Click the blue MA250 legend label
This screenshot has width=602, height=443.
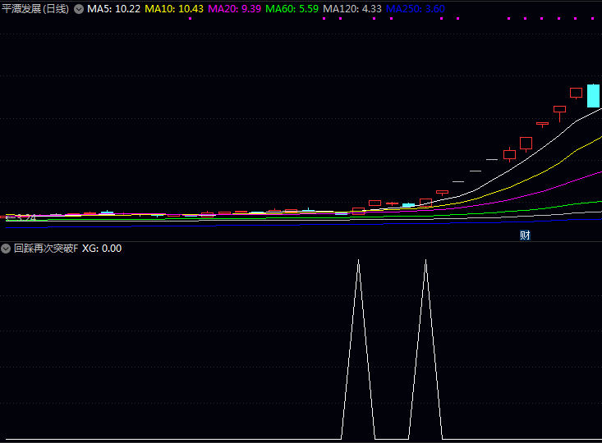[x=416, y=9]
